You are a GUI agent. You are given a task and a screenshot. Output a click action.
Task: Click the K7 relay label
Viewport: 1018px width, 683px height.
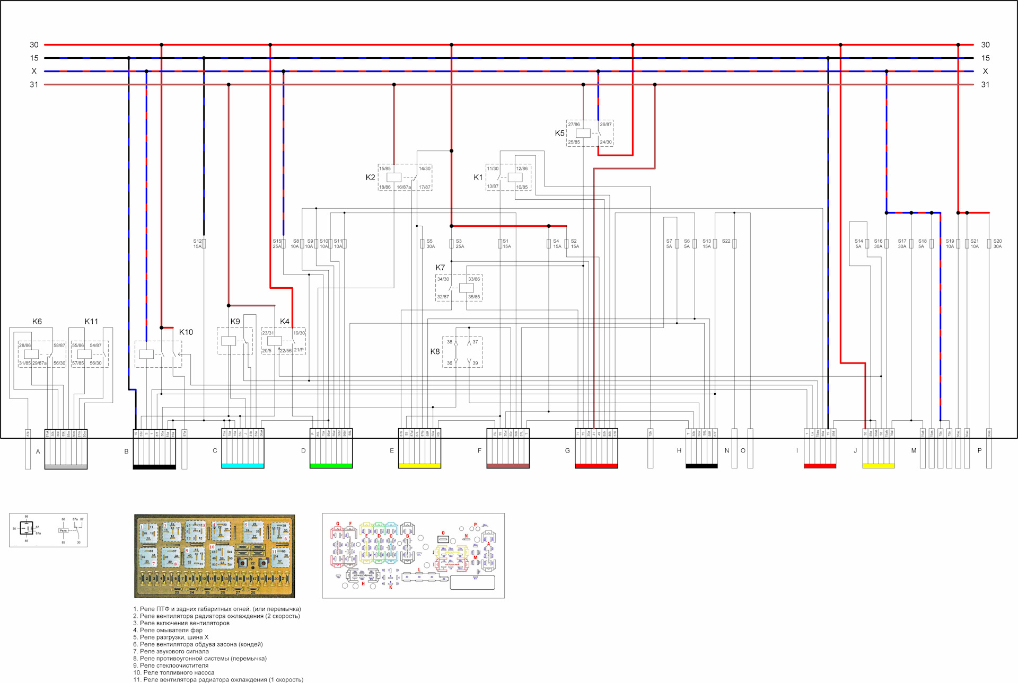440,268
